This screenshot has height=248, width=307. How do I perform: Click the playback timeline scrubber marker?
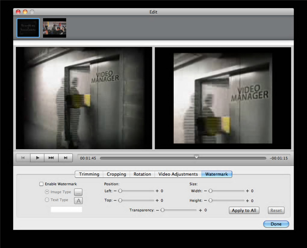[196, 157]
